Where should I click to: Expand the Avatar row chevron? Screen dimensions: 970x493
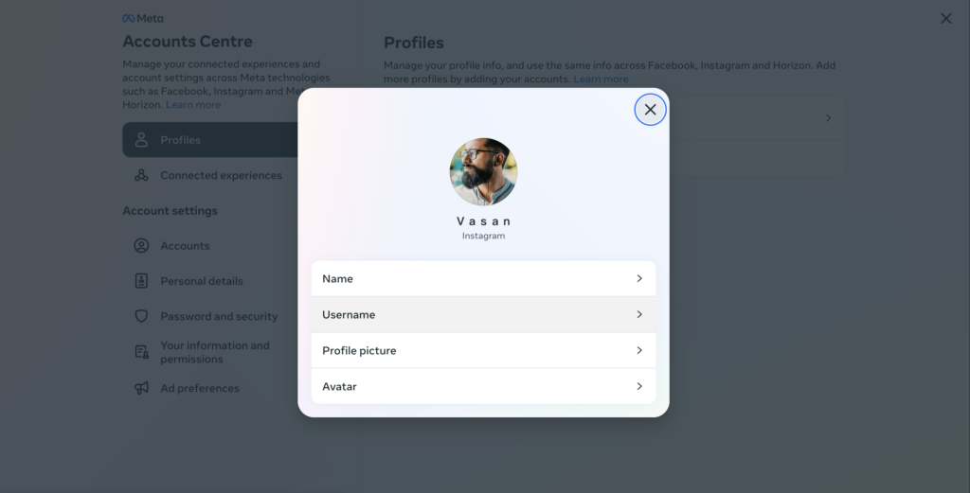639,386
